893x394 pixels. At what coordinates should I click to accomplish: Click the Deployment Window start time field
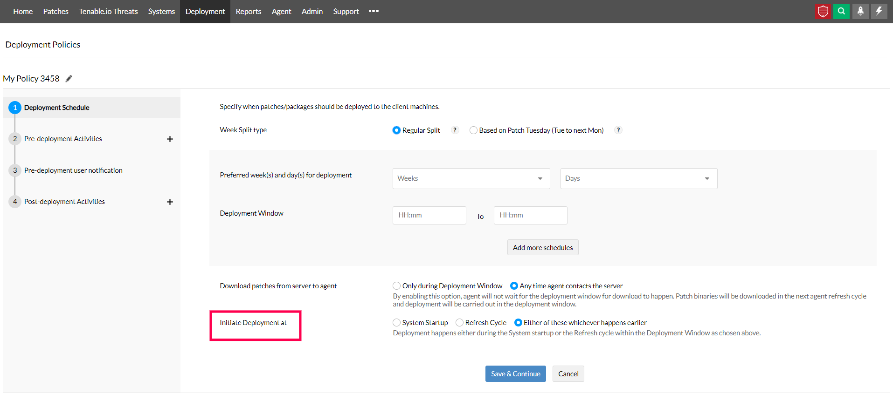[429, 216]
